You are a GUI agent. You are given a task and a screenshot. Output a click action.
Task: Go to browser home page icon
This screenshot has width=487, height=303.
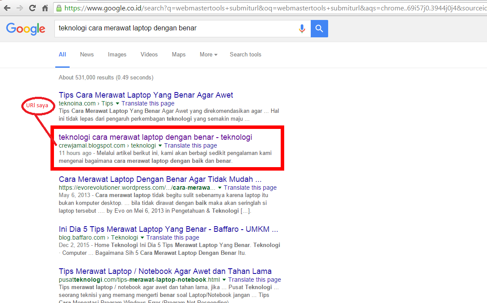click(45, 8)
